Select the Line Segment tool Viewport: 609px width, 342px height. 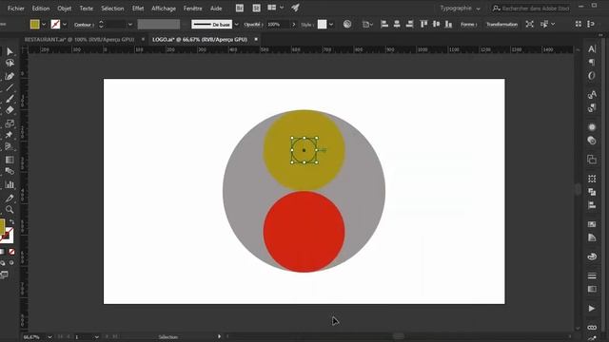10,87
